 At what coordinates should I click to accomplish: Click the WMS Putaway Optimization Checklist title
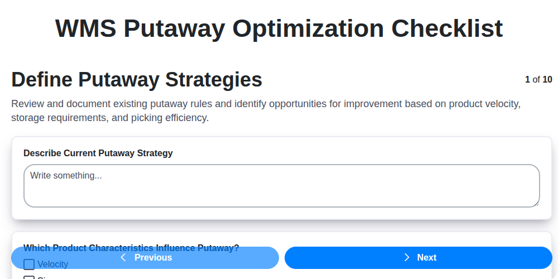[279, 28]
